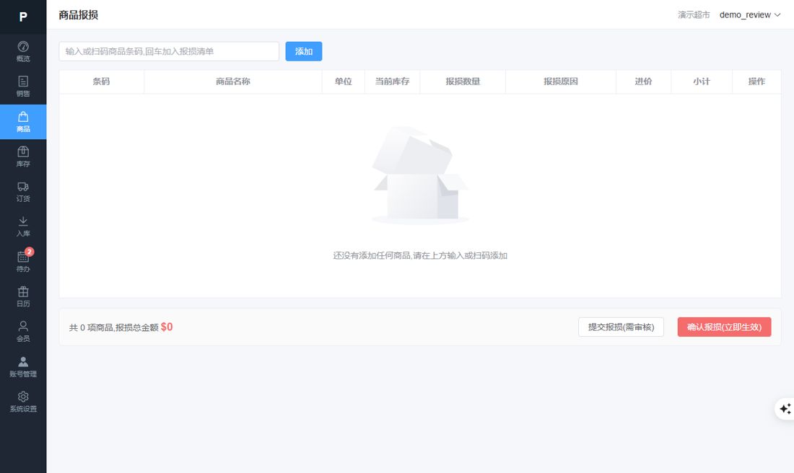Click the 商品报损 page title
Screen dimensions: 794x473
[79, 15]
